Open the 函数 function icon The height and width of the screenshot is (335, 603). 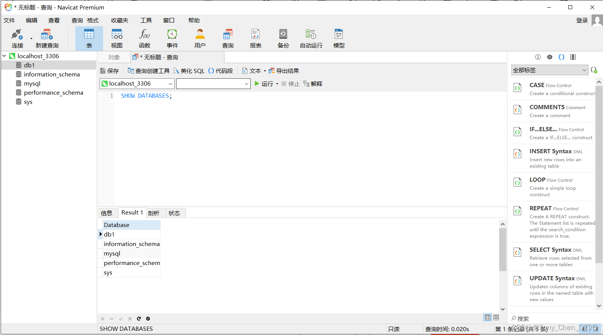[x=145, y=38]
